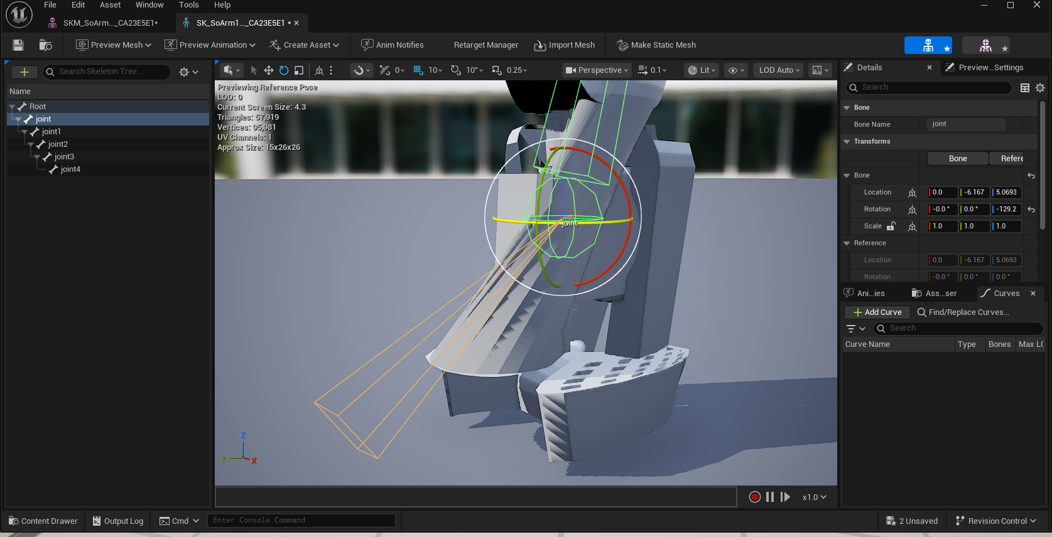Open Lit view mode dropdown
This screenshot has height=537, width=1052.
[702, 70]
